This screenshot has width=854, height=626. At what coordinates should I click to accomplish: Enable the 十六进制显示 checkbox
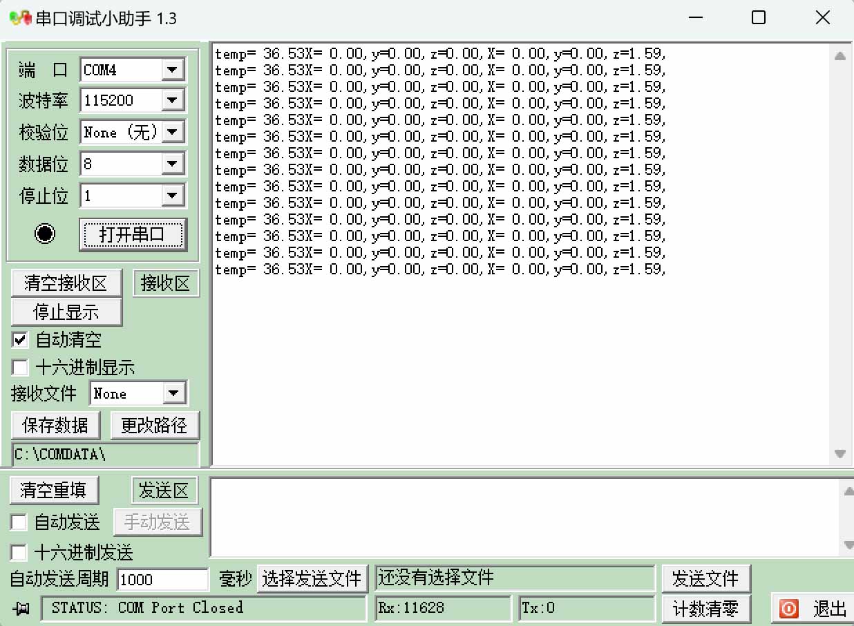click(20, 368)
